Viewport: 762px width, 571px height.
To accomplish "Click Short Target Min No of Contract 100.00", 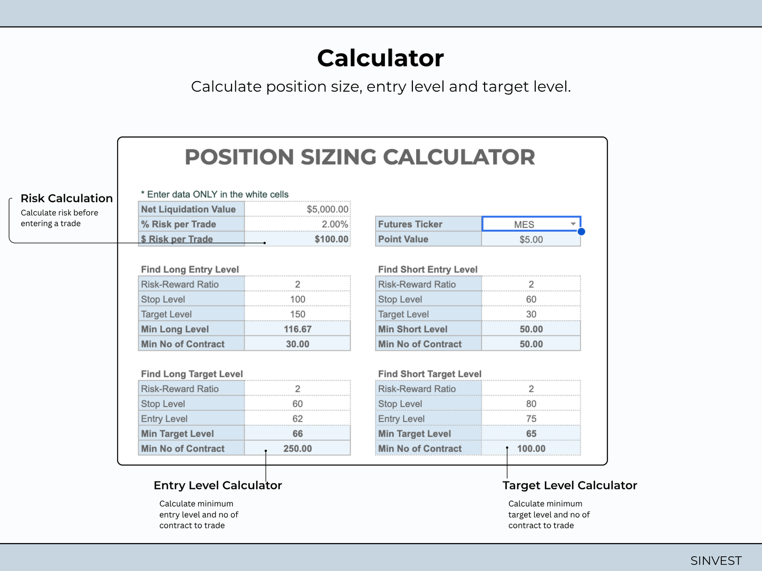I will 531,448.
